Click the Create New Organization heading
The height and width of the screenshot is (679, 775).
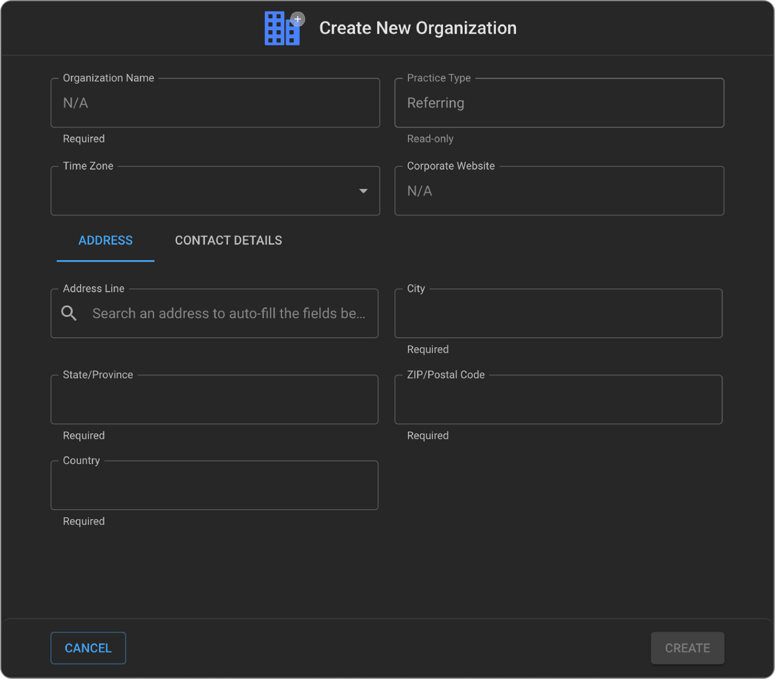point(417,28)
